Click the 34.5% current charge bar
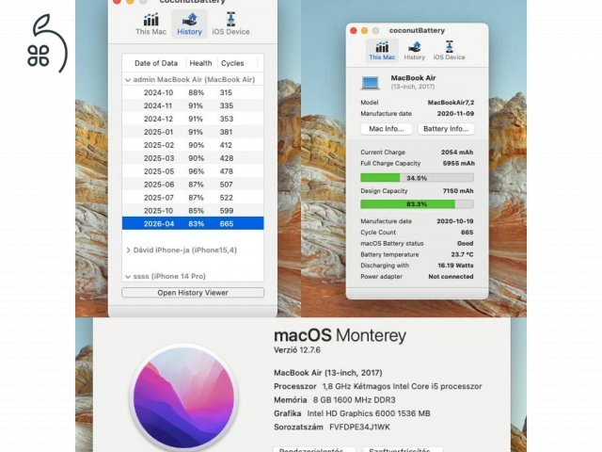Viewport: 602px width, 452px height. coord(417,178)
